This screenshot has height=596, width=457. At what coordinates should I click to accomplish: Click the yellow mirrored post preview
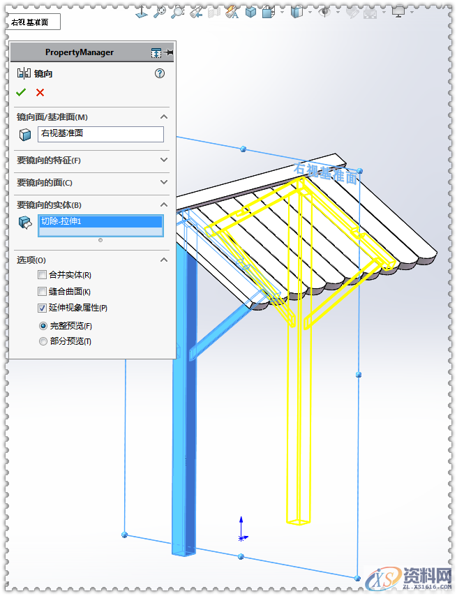(299, 418)
